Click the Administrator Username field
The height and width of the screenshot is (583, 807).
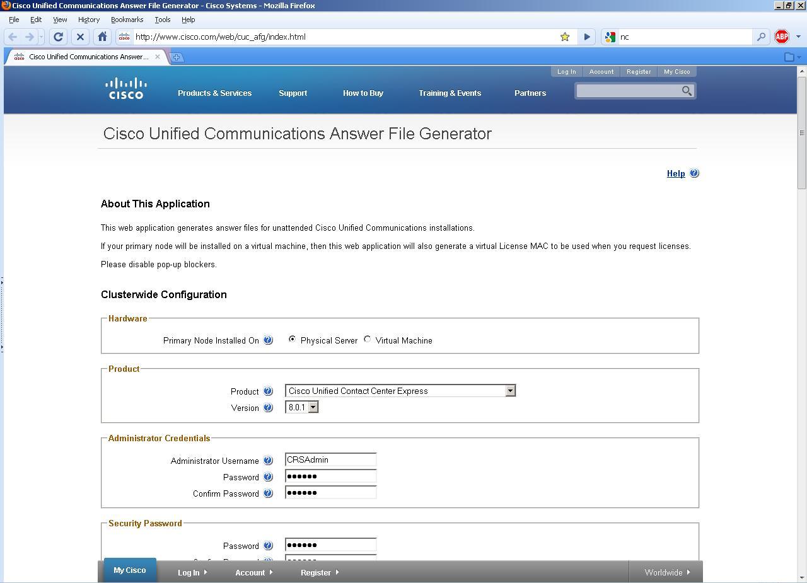click(331, 459)
